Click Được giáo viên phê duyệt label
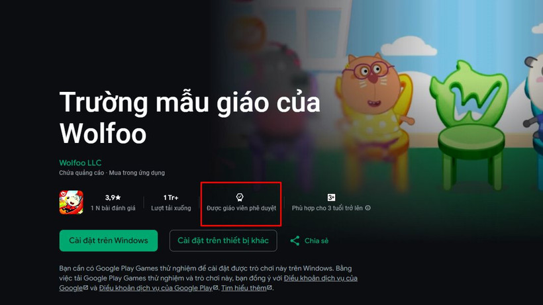The image size is (543, 305). pyautogui.click(x=242, y=208)
